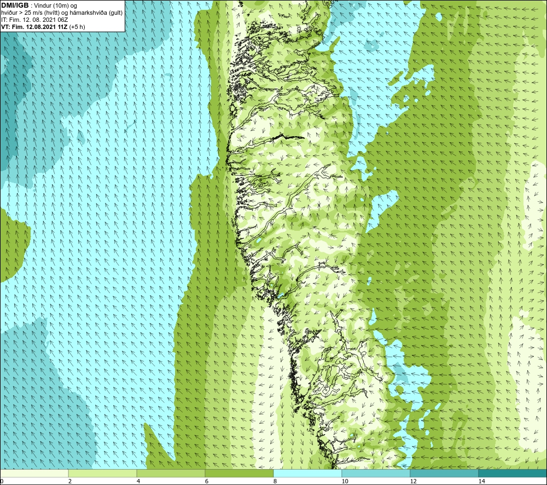Click the scale label "14"

(481, 482)
